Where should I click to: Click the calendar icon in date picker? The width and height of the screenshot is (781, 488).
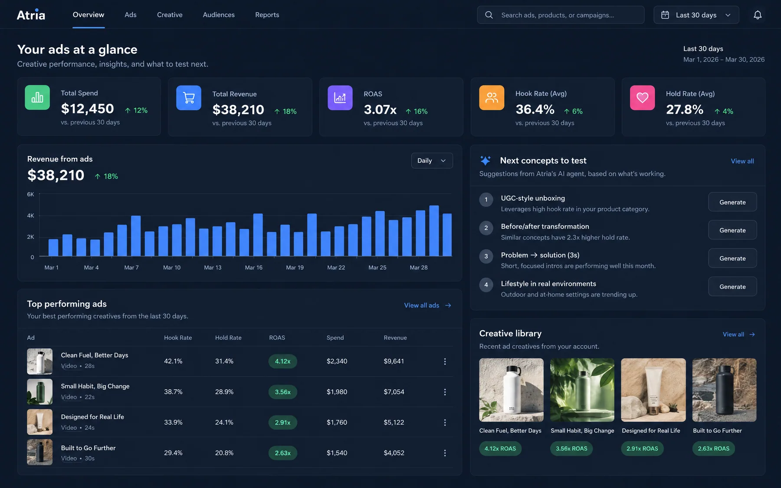point(665,15)
